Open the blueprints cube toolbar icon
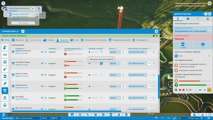Screen dimensions: 213x120 80,115
